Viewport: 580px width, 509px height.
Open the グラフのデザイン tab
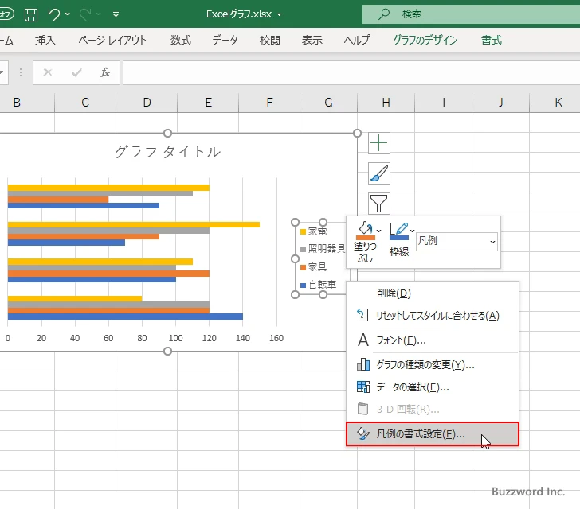(425, 40)
